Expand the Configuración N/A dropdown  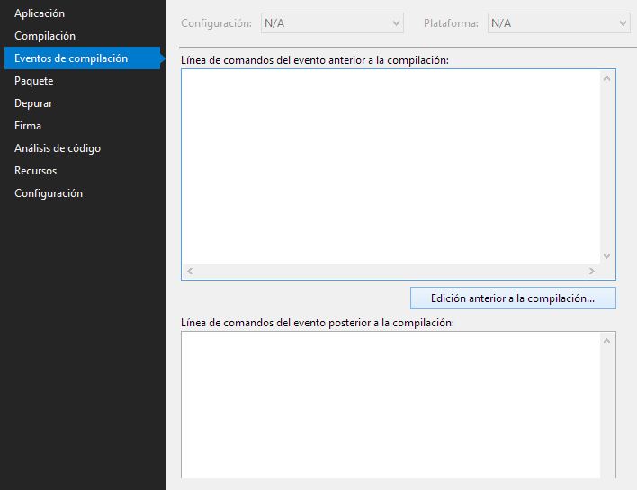(x=332, y=23)
